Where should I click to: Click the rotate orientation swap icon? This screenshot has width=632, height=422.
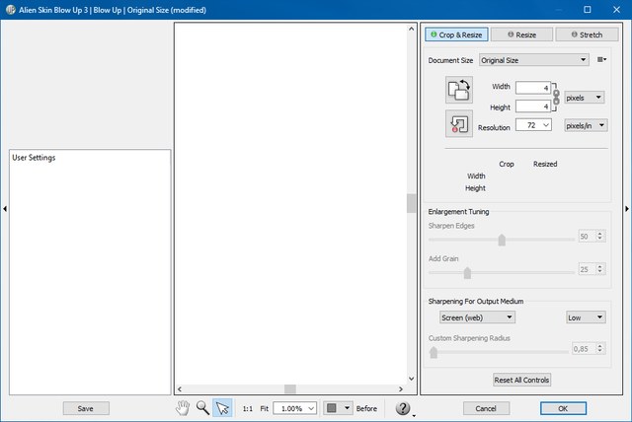459,91
